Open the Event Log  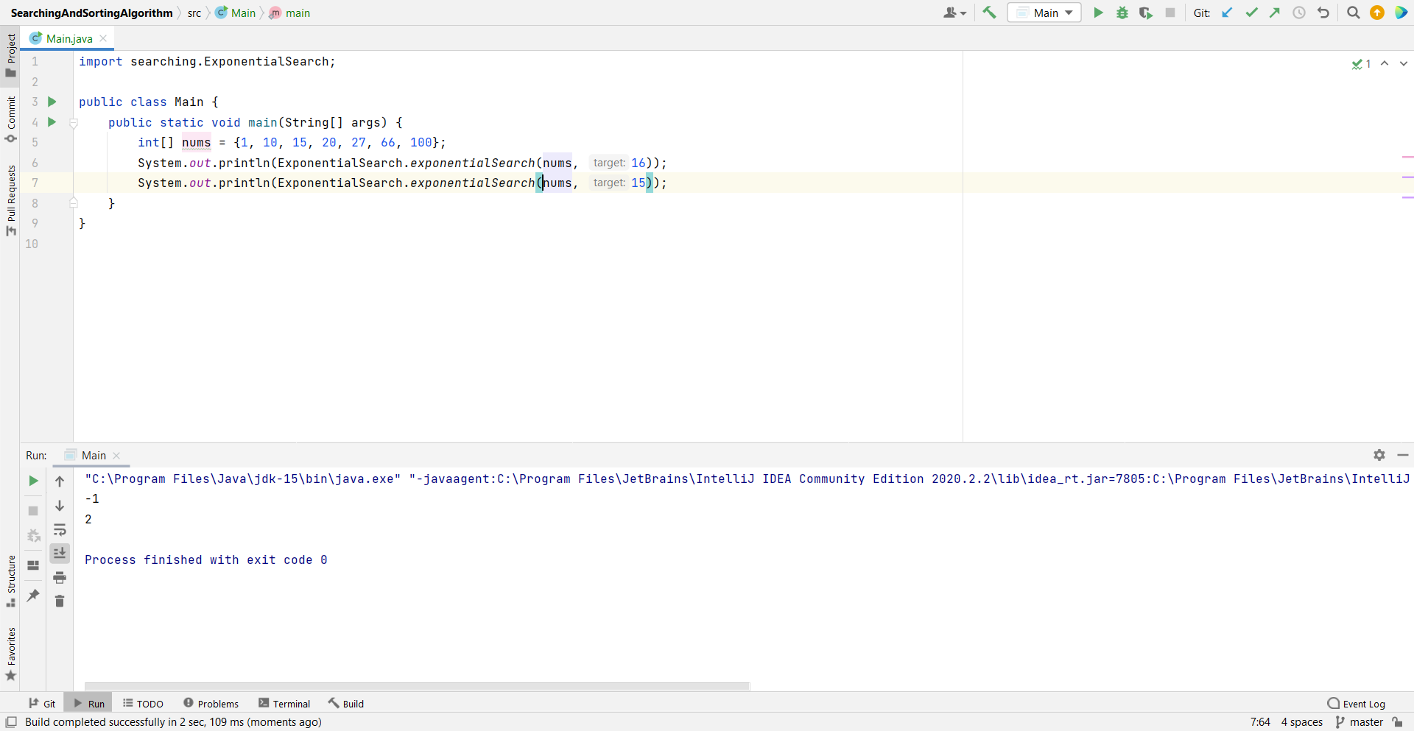pos(1356,704)
